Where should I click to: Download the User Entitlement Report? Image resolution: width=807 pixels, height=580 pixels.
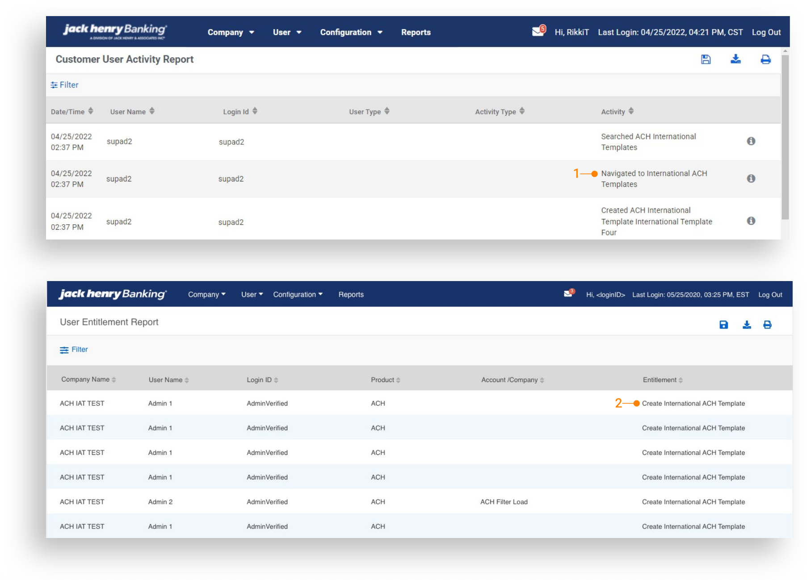[x=747, y=325]
